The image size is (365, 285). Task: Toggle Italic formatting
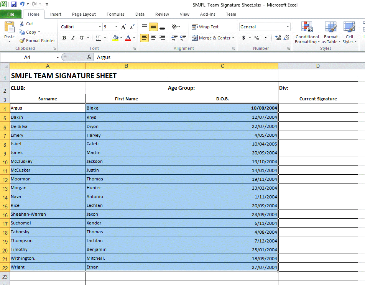pos(73,38)
